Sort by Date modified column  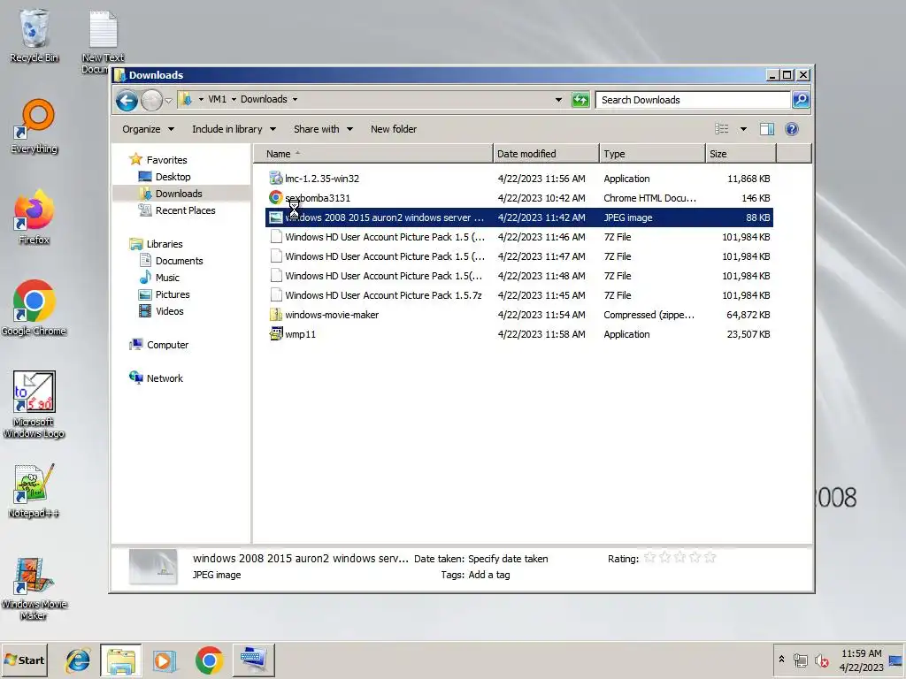point(546,154)
